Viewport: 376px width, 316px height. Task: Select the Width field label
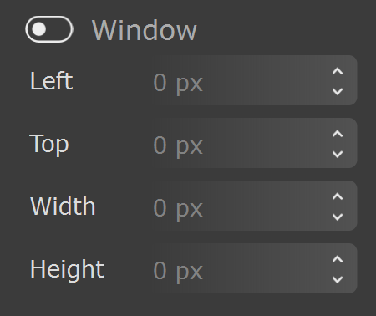click(63, 206)
